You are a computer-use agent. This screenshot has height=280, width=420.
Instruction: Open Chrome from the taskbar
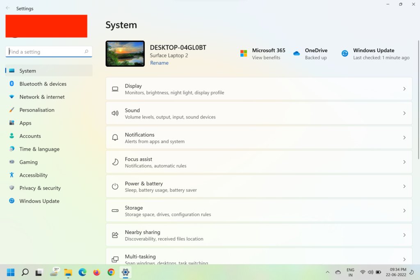(111, 272)
